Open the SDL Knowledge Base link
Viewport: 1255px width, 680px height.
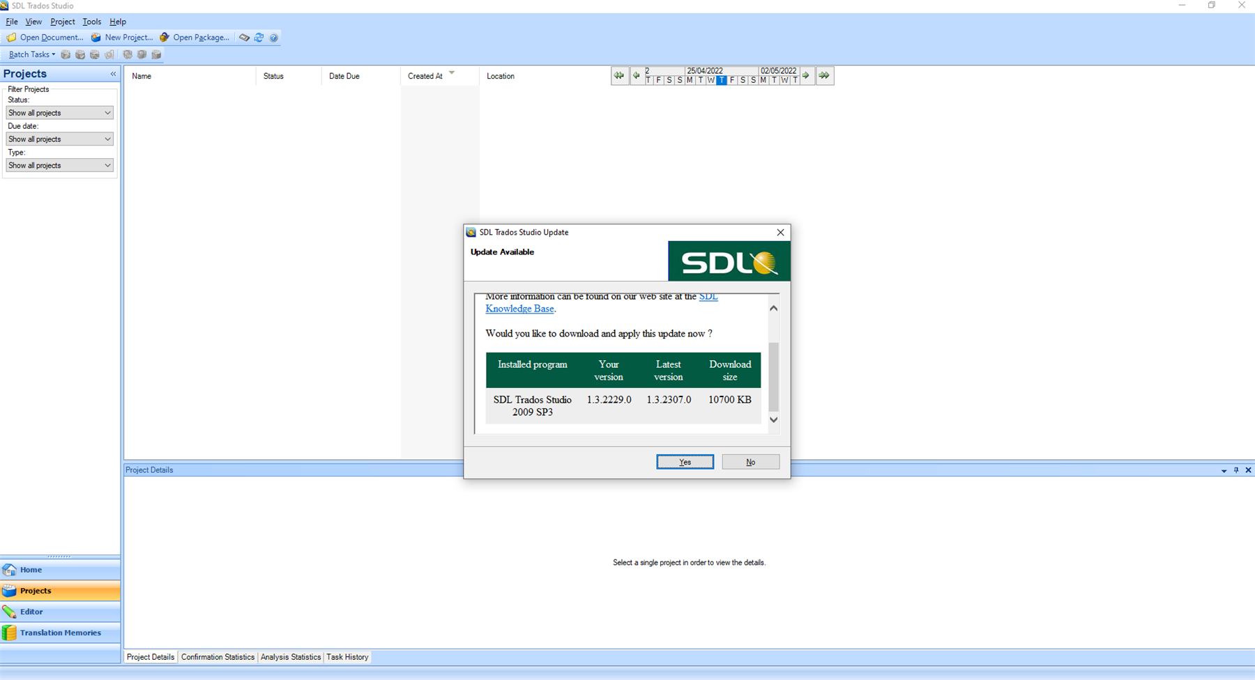pyautogui.click(x=519, y=309)
